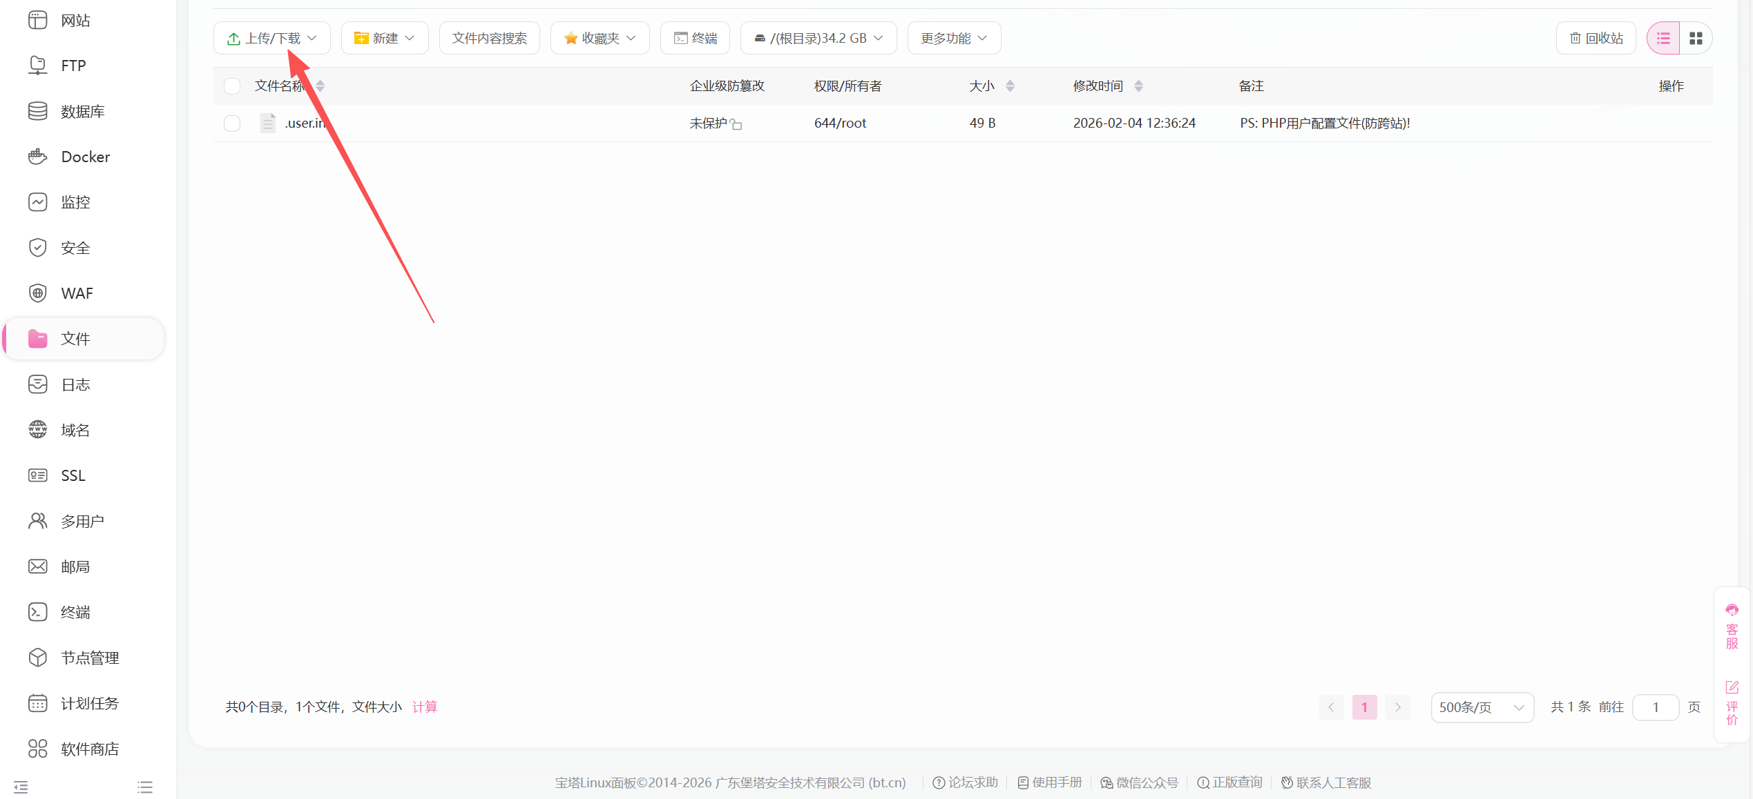Expand the 500条/页 page size selector

(1482, 707)
